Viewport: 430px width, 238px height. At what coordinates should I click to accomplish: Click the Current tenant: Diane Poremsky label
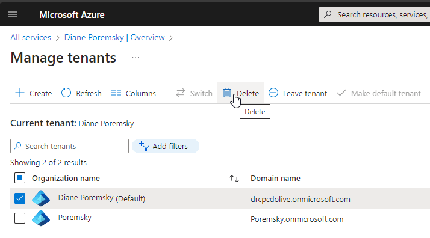coord(72,123)
